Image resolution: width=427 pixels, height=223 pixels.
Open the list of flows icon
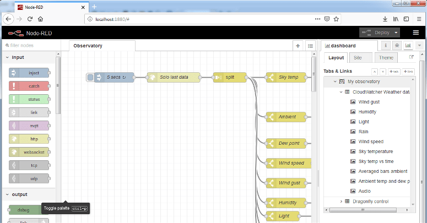[x=310, y=46]
